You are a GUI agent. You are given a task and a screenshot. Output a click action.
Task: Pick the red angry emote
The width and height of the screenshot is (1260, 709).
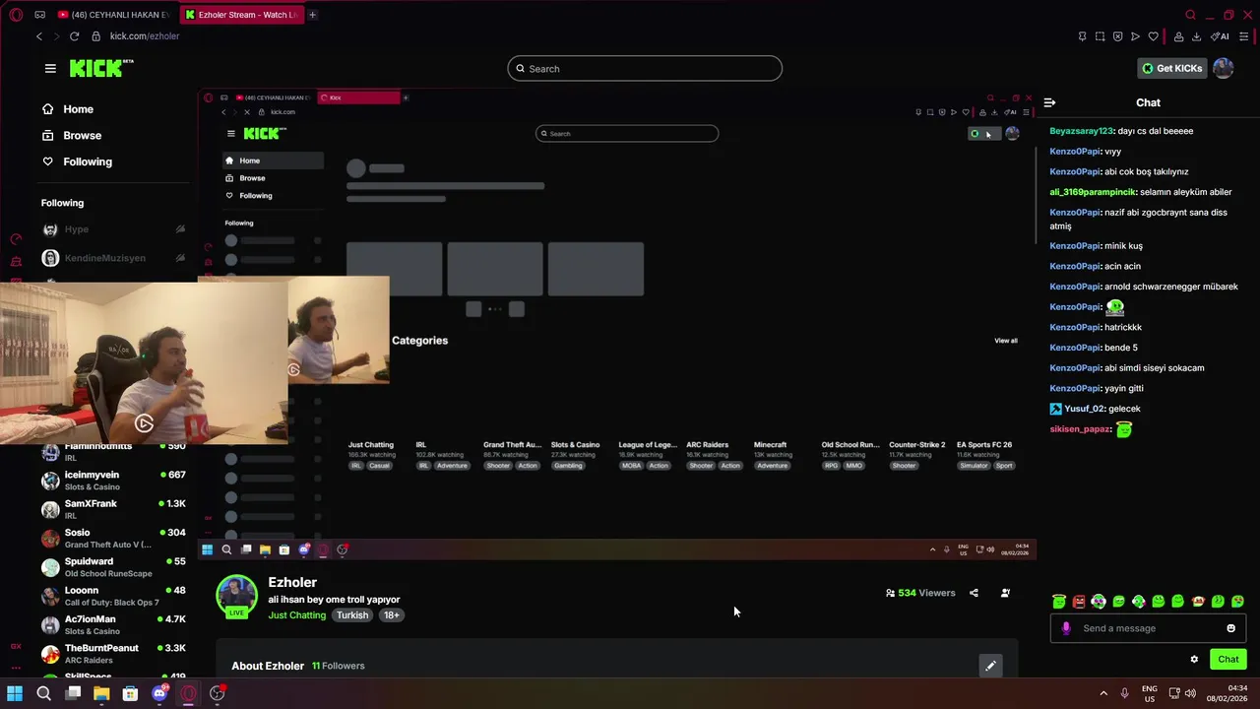[x=1079, y=601]
